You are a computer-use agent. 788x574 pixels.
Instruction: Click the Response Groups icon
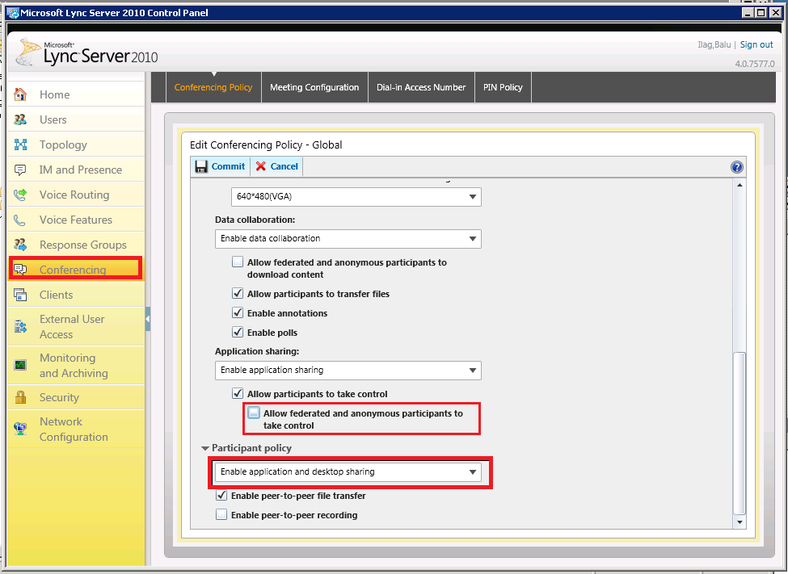pos(20,245)
